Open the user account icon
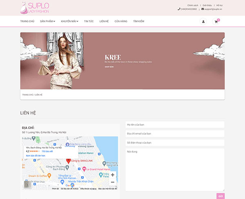Viewport: 245px width, 199px height. click(x=203, y=22)
